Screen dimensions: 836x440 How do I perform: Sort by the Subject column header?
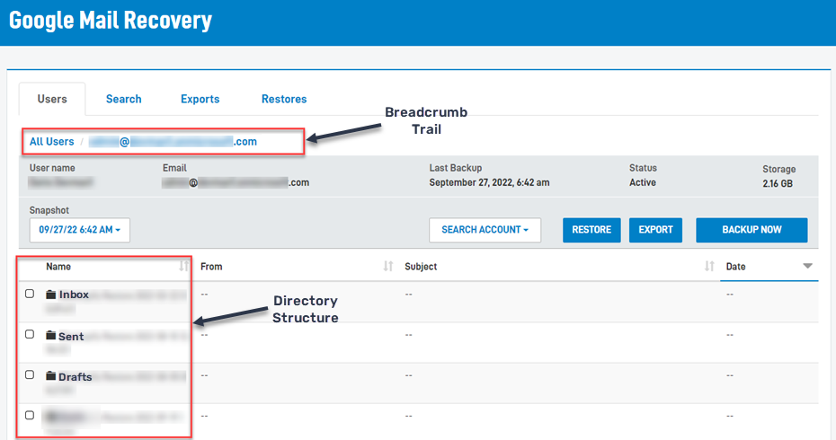(421, 267)
